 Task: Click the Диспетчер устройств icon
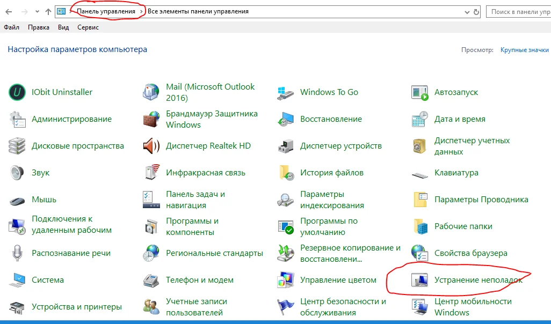coord(285,146)
